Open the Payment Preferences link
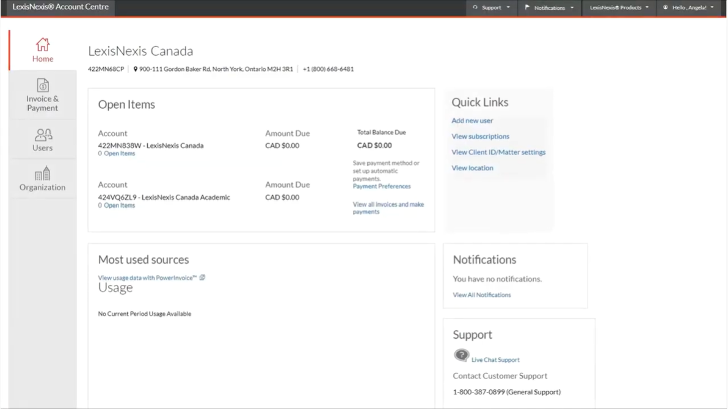The image size is (728, 409). coord(382,186)
